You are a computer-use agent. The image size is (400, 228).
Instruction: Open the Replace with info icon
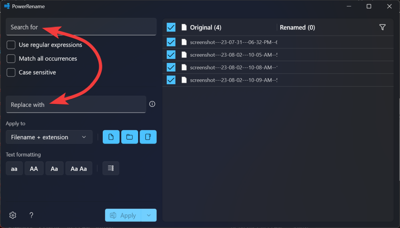coord(152,104)
